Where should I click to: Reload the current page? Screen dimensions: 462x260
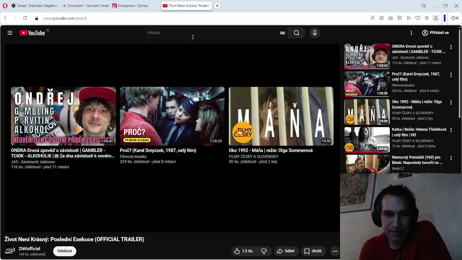(x=25, y=18)
